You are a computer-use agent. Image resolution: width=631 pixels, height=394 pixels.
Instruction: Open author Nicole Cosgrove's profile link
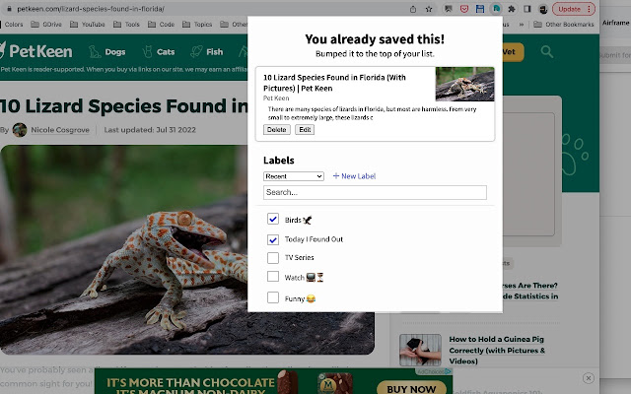pos(60,130)
